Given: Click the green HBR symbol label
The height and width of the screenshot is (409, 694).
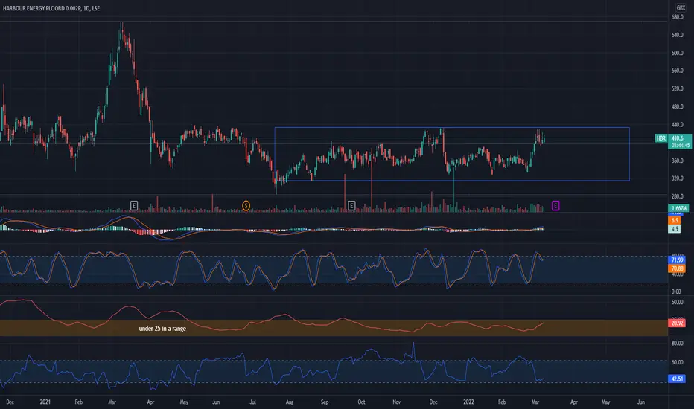Looking at the screenshot, I should (x=660, y=138).
